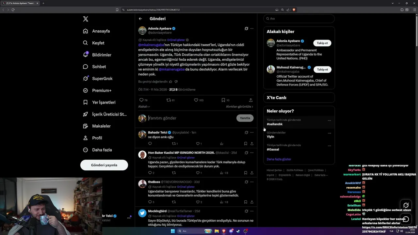Image resolution: width=418 pixels, height=235 pixels.
Task: Follow Adonia Ayebare with Takip et
Action: pyautogui.click(x=322, y=43)
